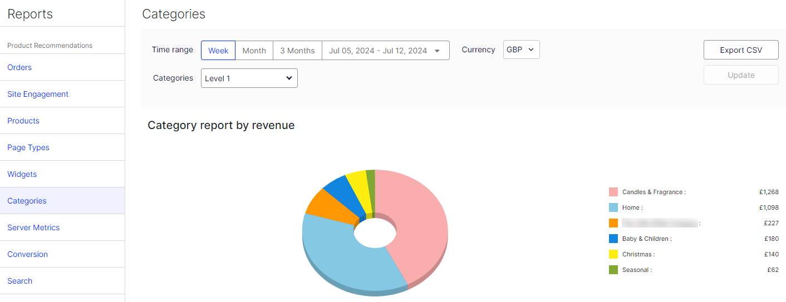Navigate to Page Types report
The image size is (786, 302).
pos(28,147)
